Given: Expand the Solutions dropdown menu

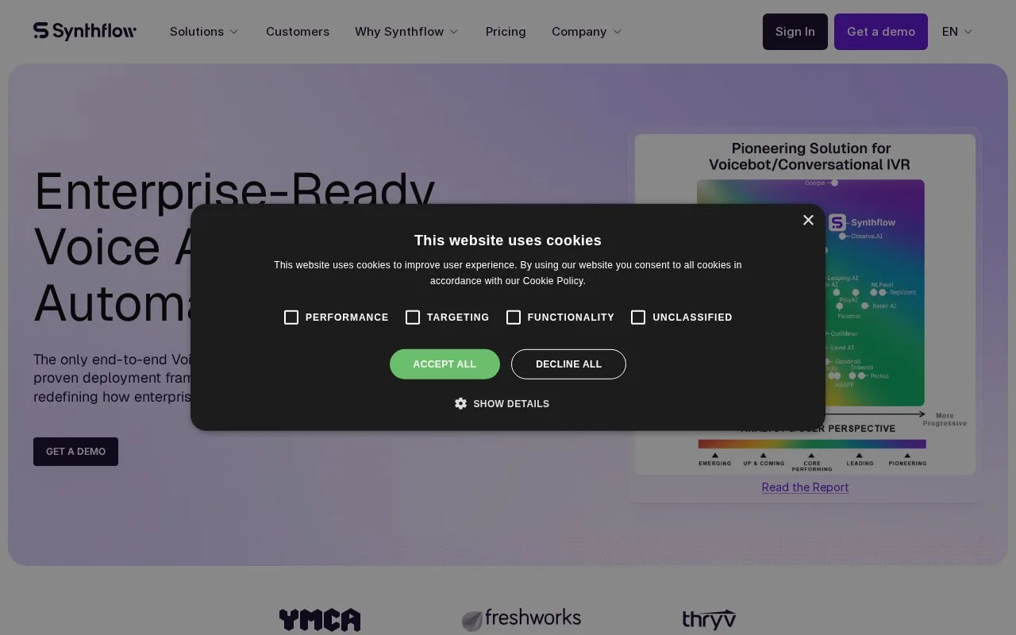Looking at the screenshot, I should point(204,32).
